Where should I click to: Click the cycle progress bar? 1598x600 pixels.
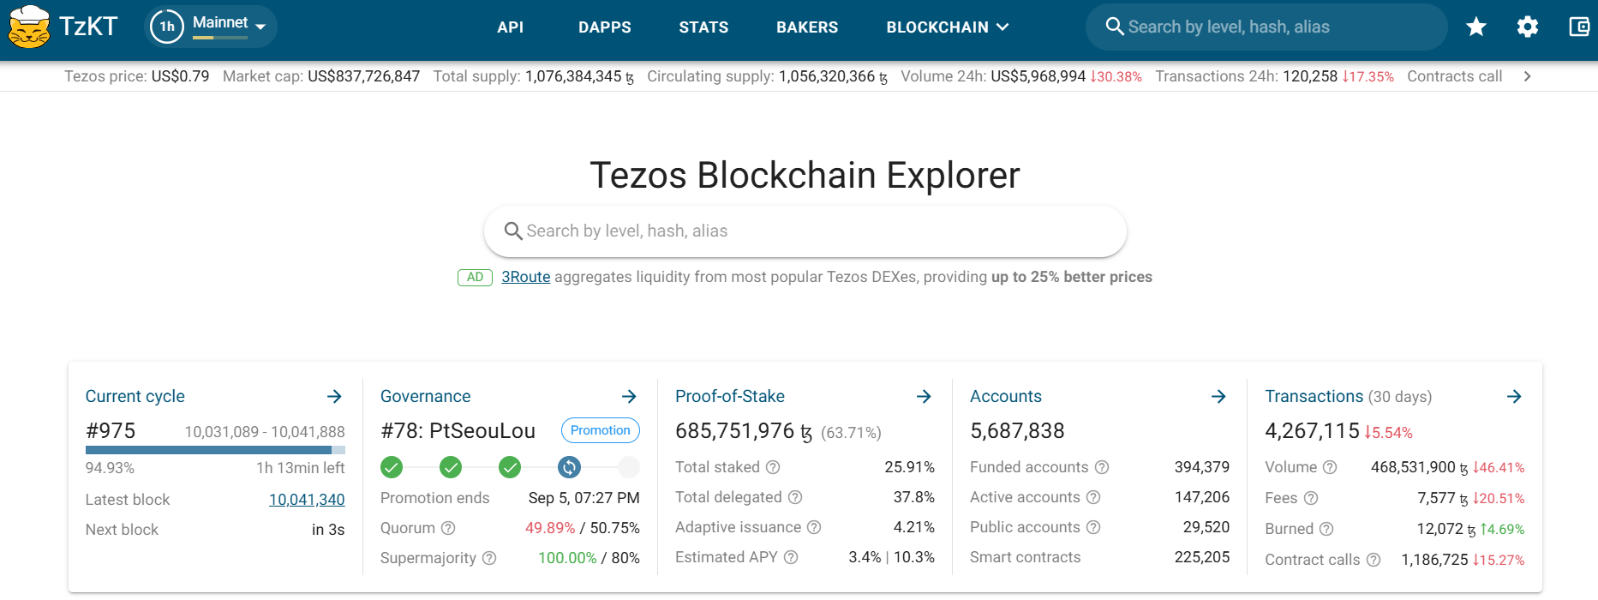click(x=215, y=449)
